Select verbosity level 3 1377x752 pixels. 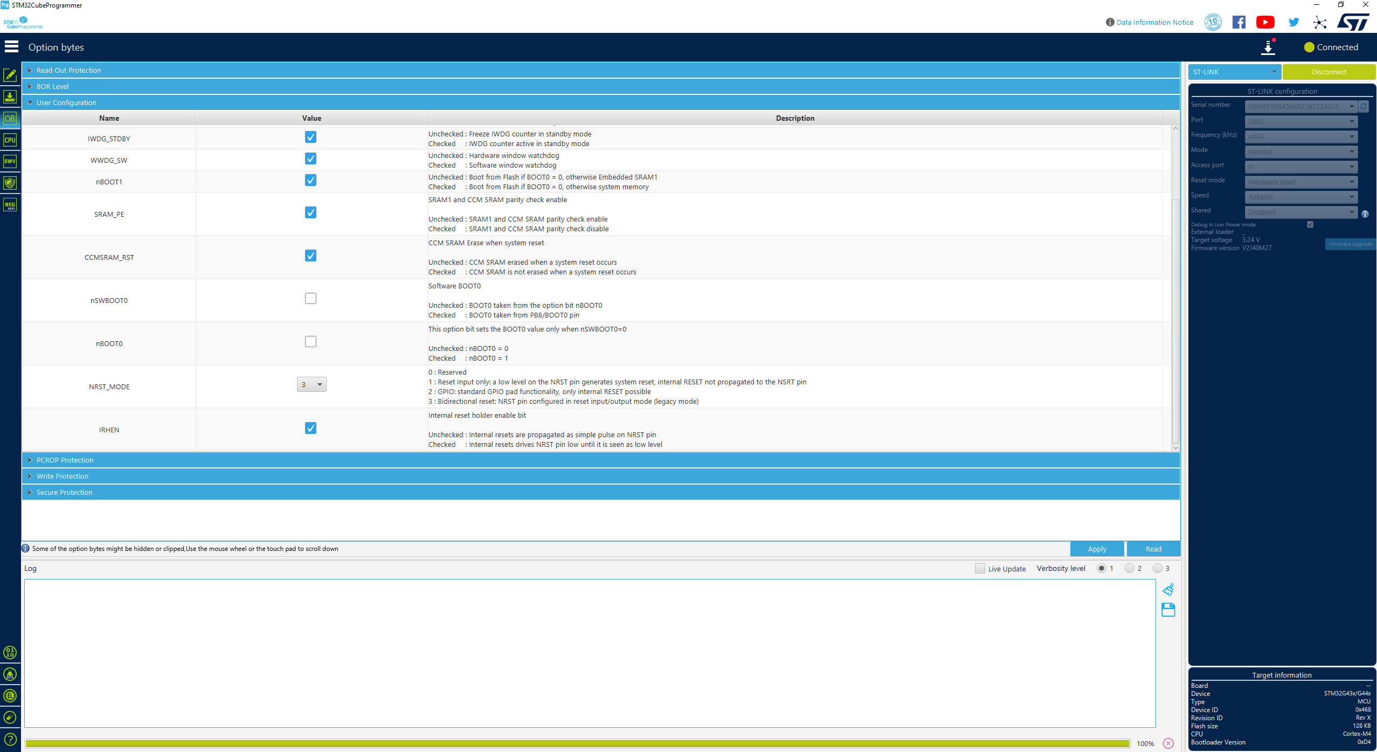pyautogui.click(x=1158, y=568)
